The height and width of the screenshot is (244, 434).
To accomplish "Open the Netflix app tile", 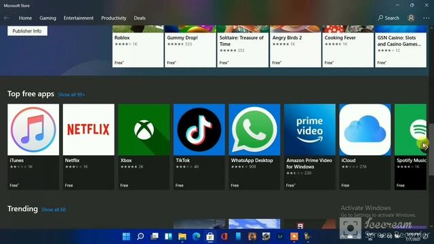I will pos(89,146).
